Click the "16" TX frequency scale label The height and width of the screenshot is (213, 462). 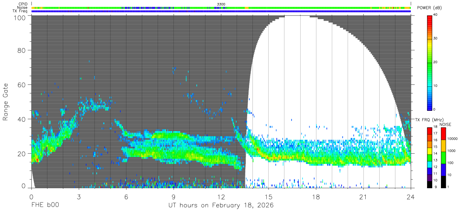(436, 140)
